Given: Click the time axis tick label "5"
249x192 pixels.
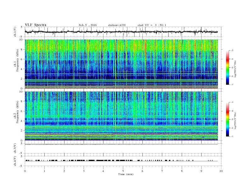Looking at the screenshot, I should click(123, 171).
